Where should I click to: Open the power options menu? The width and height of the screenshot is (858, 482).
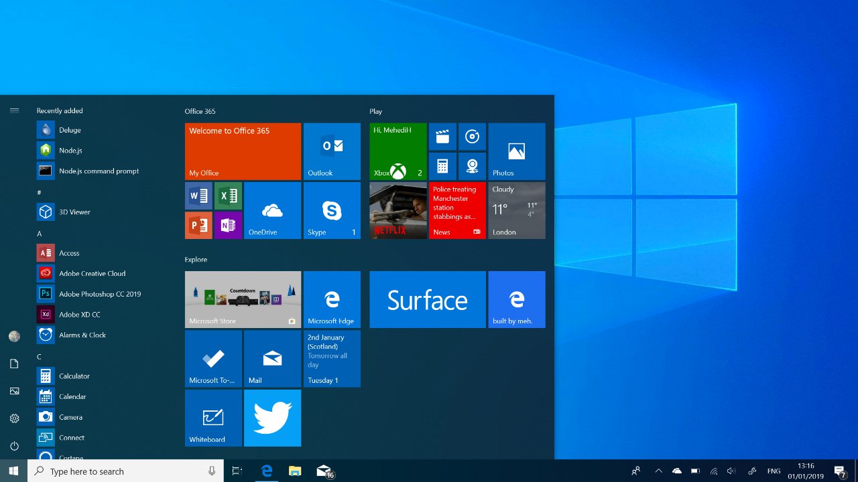[x=14, y=445]
